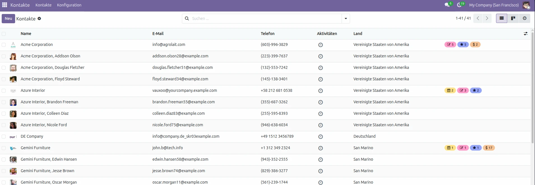Open the messages conversation icon

[x=447, y=5]
